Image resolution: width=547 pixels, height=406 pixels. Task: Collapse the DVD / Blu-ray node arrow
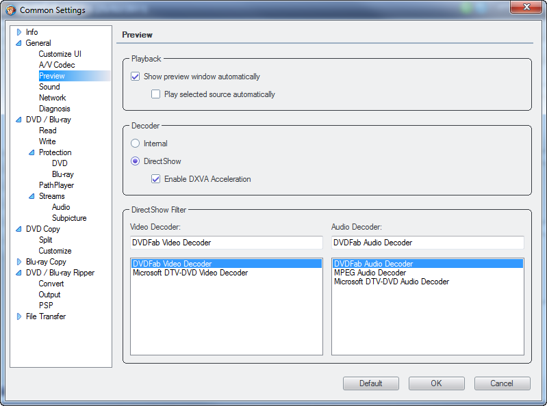19,120
